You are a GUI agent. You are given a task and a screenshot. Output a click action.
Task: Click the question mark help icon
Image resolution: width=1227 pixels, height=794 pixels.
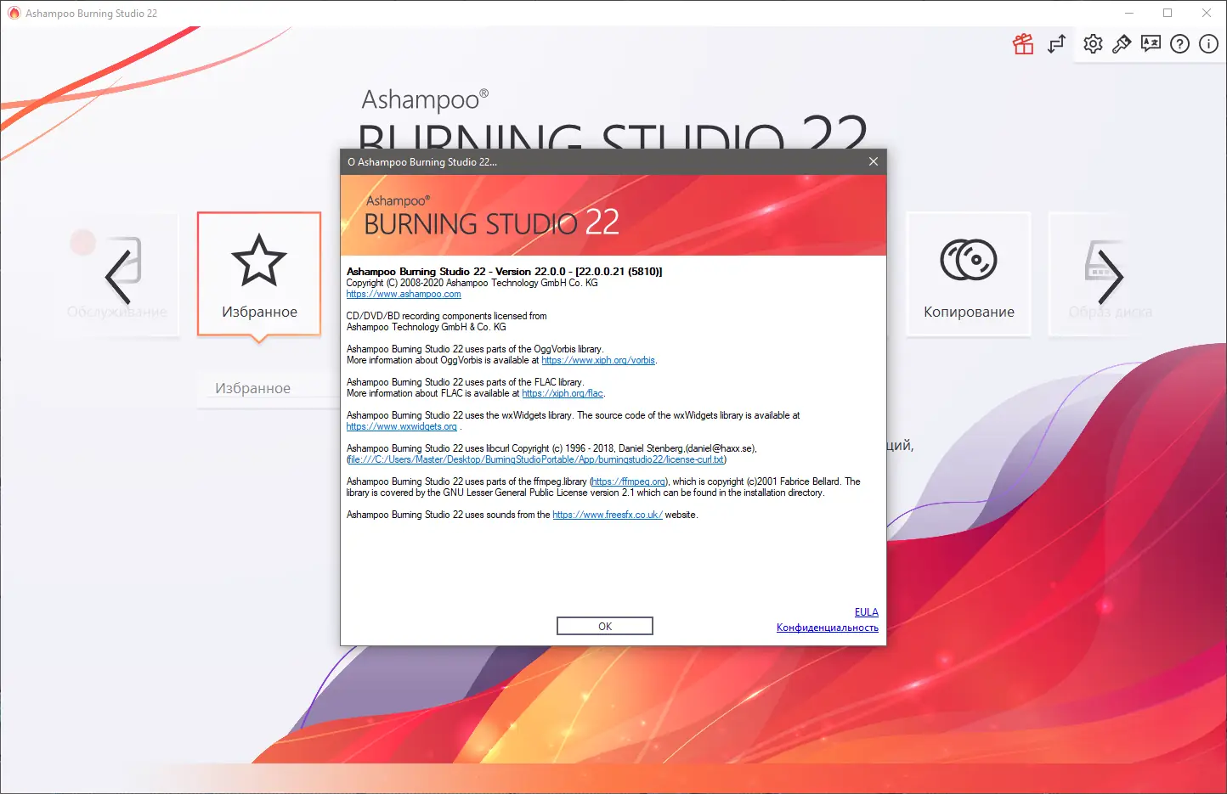[1179, 44]
